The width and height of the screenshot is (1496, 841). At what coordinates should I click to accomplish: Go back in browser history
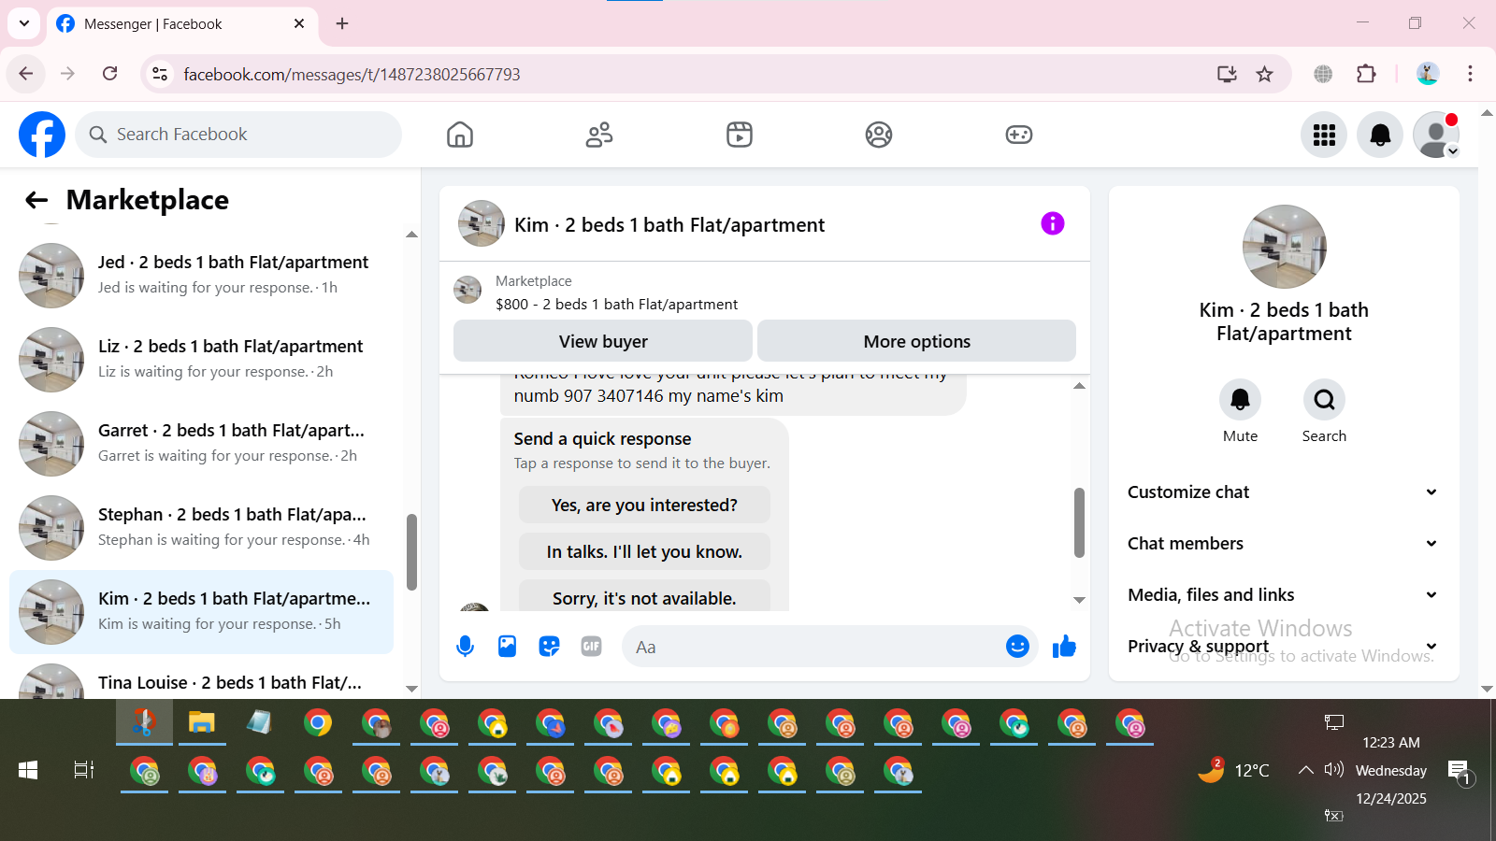26,74
